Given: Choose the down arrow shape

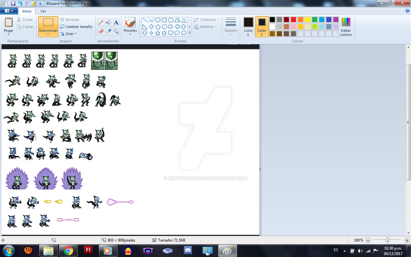Looking at the screenshot, I should (x=145, y=33).
